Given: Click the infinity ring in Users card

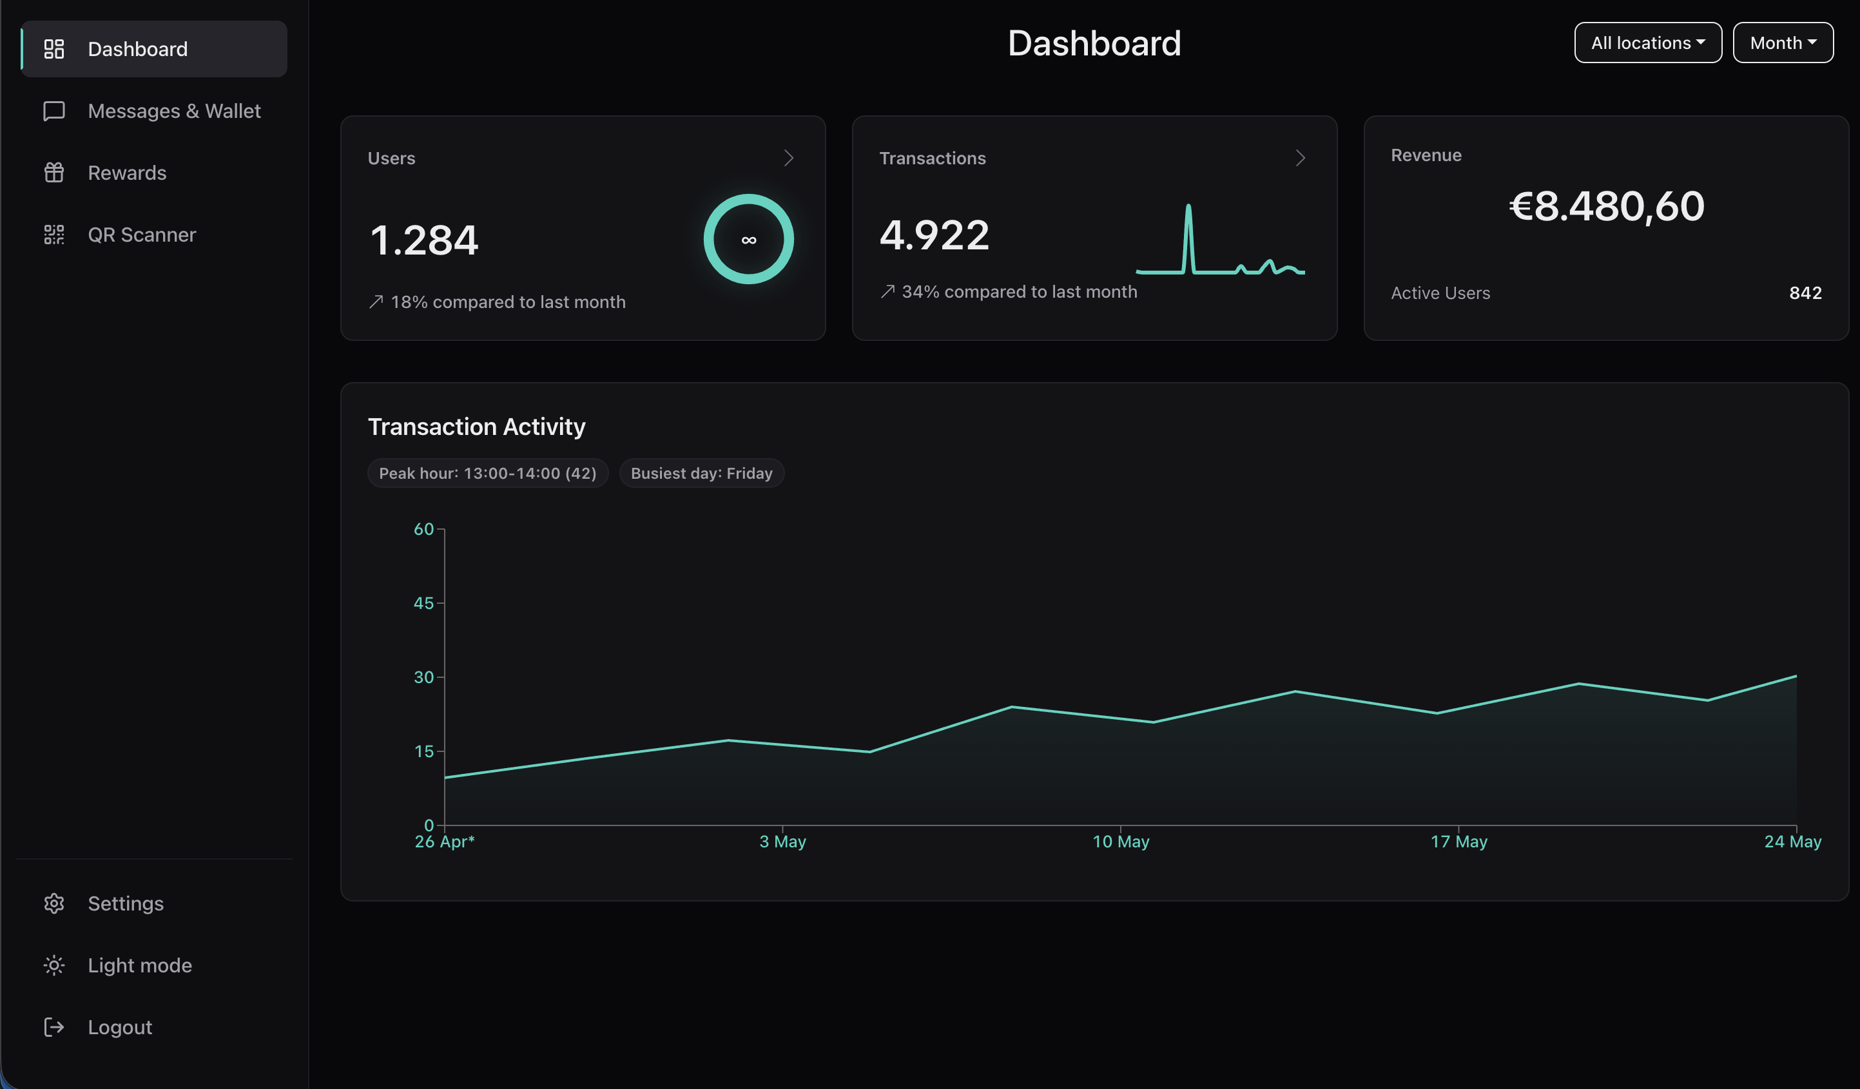Looking at the screenshot, I should [x=748, y=239].
